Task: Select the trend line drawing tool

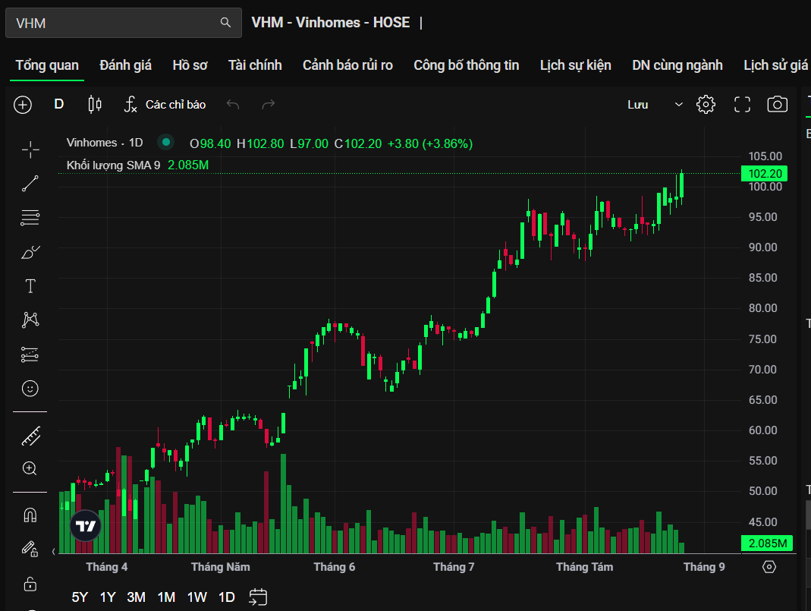Action: click(30, 184)
